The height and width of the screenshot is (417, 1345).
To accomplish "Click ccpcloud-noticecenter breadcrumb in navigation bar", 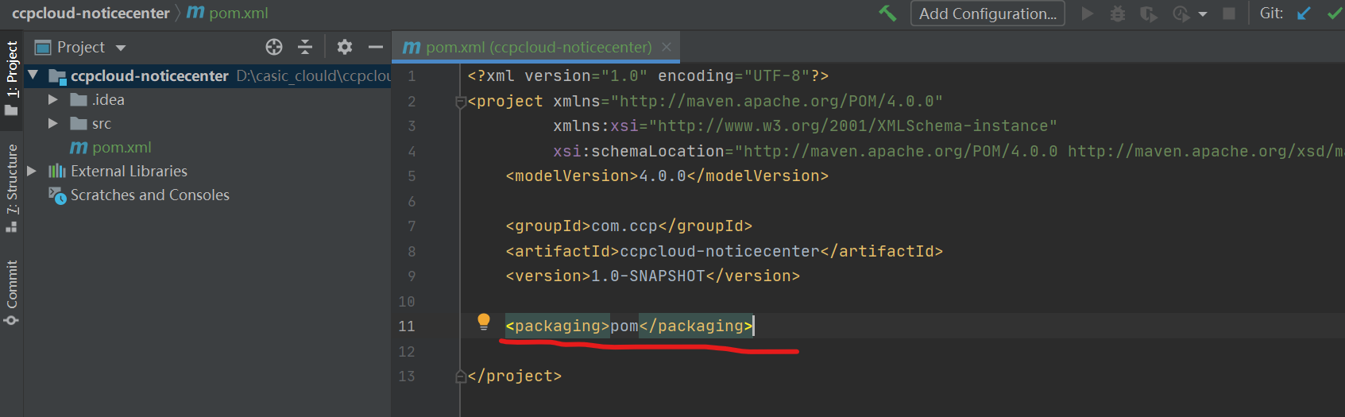I will coord(91,13).
